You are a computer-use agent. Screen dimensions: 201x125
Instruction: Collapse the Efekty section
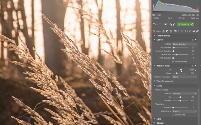point(154,86)
